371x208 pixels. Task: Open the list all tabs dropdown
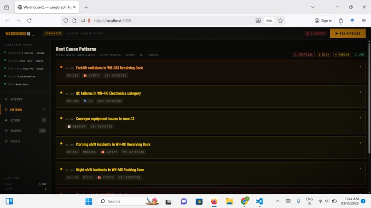tap(313, 7)
